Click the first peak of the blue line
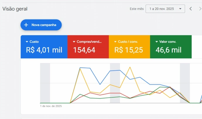The width and height of the screenshot is (202, 119). tap(80, 68)
